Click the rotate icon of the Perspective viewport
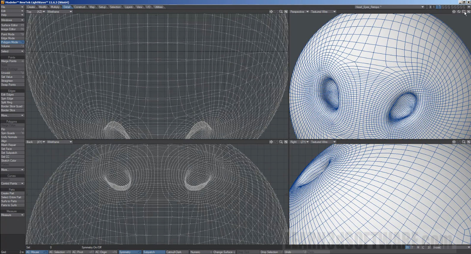471x254 pixels. pyautogui.click(x=459, y=12)
